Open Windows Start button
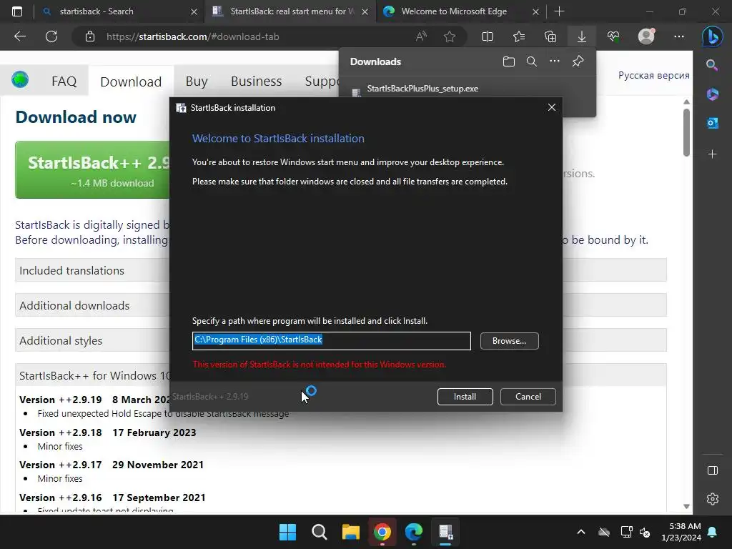 [287, 532]
